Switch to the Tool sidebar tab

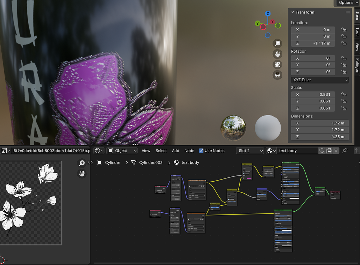click(357, 31)
